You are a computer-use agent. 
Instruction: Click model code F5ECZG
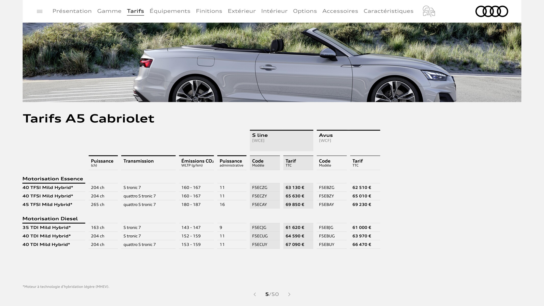pos(260,187)
